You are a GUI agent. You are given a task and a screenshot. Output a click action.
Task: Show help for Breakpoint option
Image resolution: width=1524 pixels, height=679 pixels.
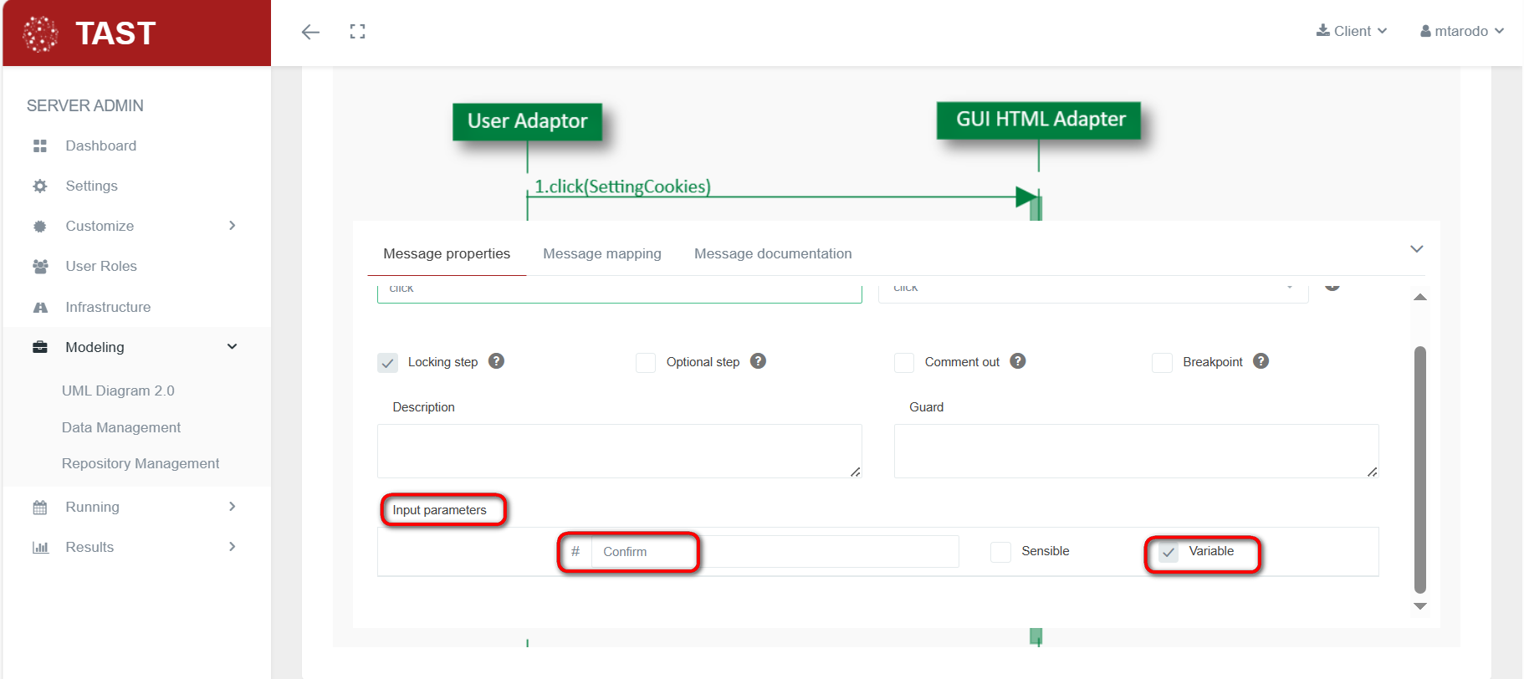[x=1261, y=361]
